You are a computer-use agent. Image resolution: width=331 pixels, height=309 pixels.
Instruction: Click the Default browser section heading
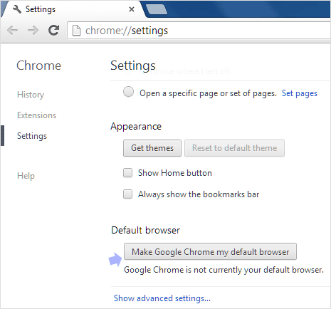146,230
